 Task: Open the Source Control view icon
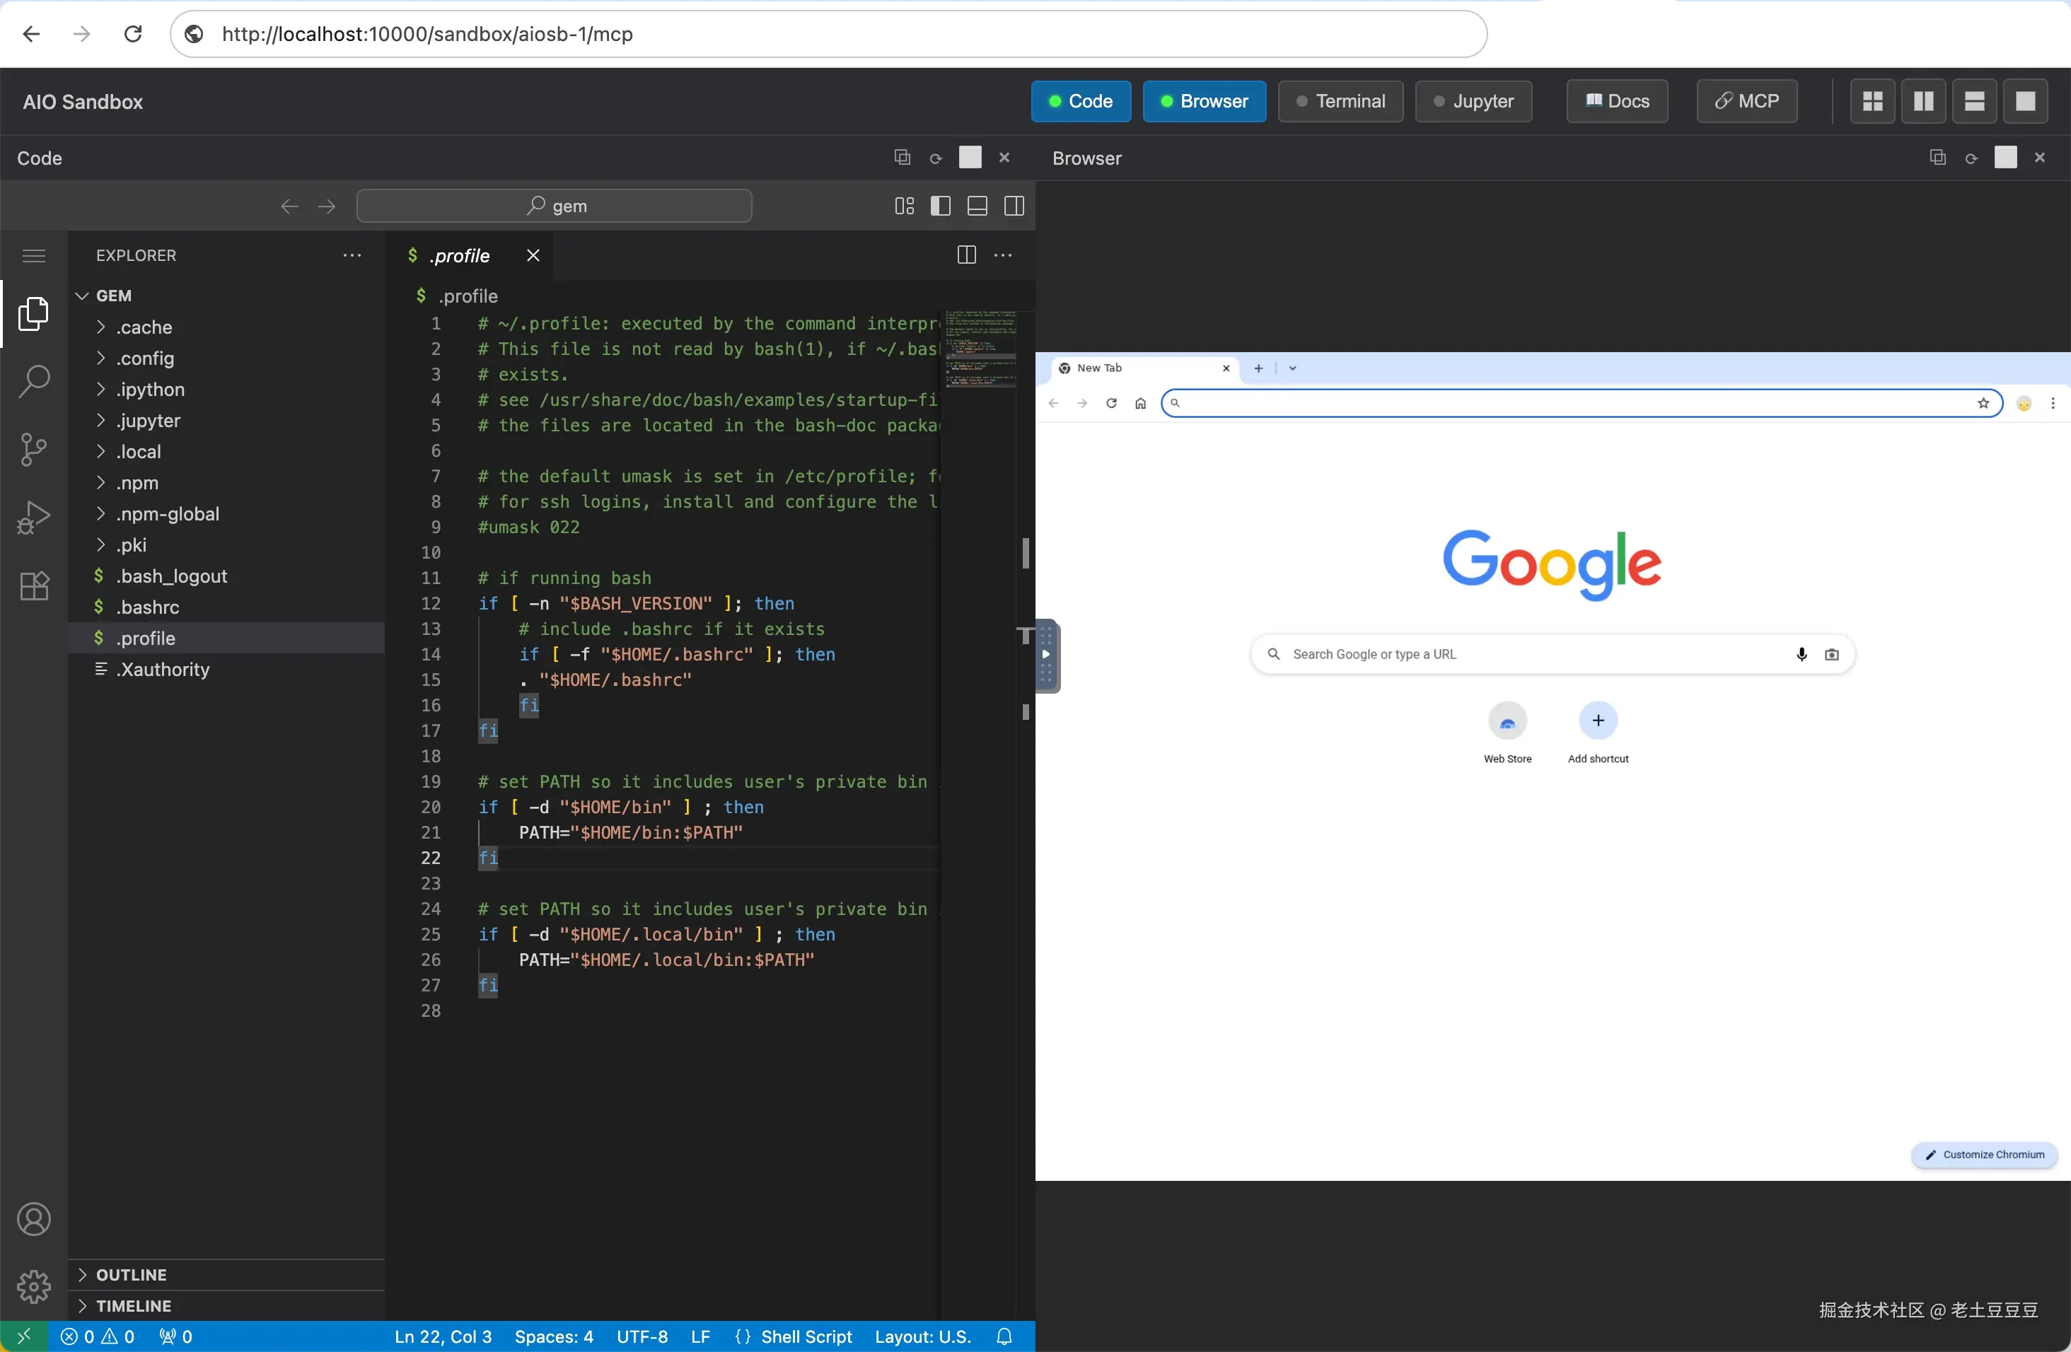34,449
